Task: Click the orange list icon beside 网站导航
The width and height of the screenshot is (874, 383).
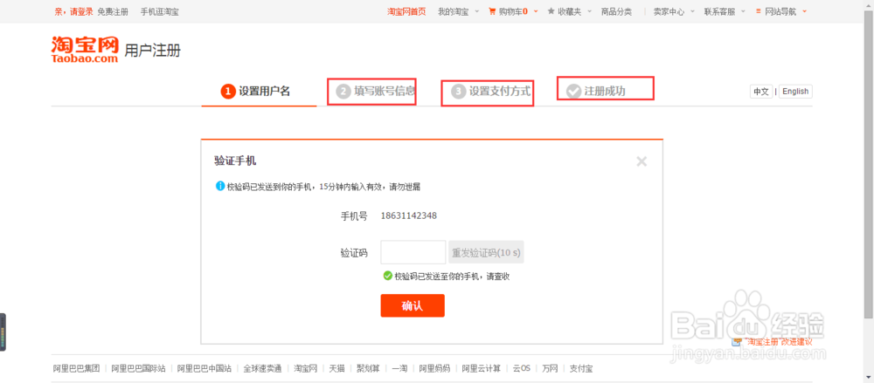Action: click(x=759, y=11)
